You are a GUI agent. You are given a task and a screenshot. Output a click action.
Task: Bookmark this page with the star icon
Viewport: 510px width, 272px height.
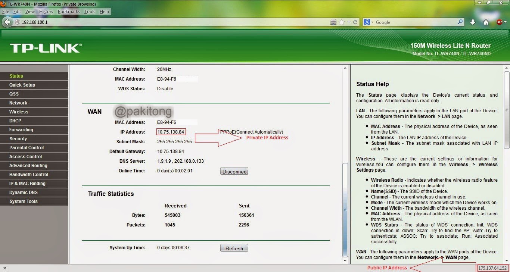click(x=342, y=22)
